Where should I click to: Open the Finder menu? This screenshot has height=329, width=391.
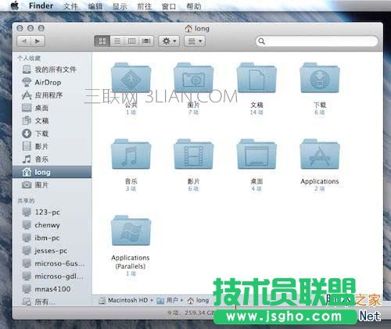click(x=41, y=5)
